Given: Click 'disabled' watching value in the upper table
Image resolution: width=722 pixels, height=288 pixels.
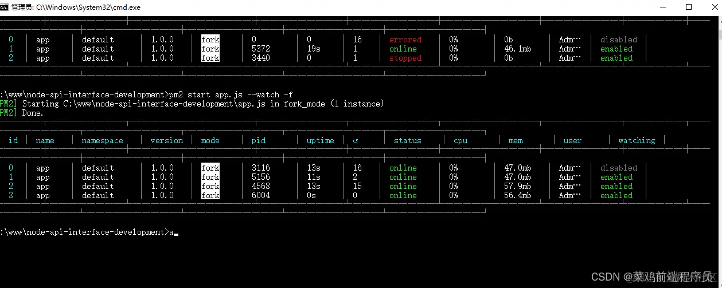Looking at the screenshot, I should pyautogui.click(x=619, y=40).
